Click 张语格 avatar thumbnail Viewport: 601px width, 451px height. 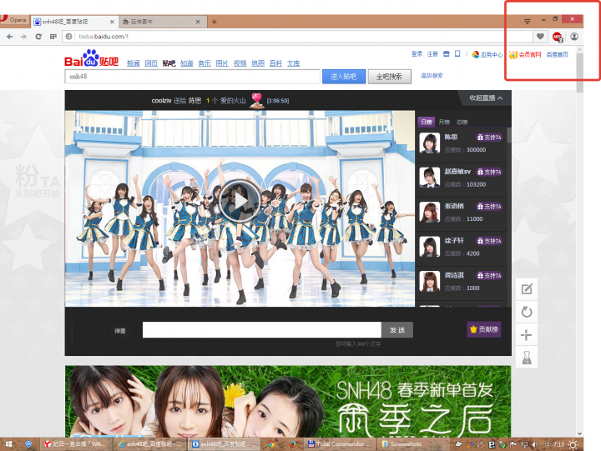pos(429,212)
